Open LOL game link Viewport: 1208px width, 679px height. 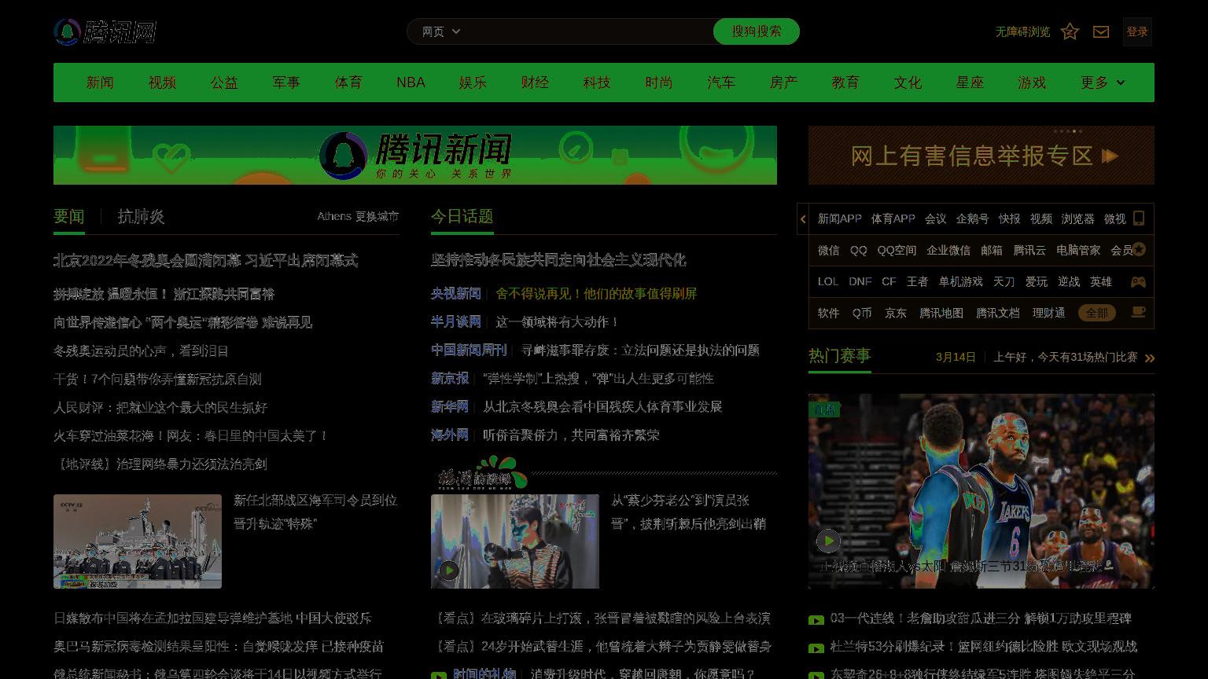(x=828, y=281)
